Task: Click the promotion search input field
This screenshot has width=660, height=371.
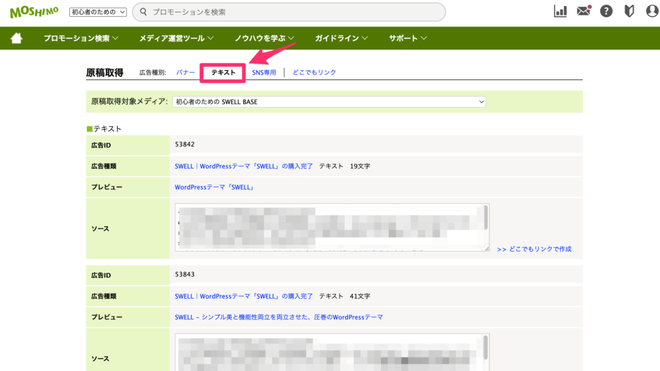Action: coord(290,12)
